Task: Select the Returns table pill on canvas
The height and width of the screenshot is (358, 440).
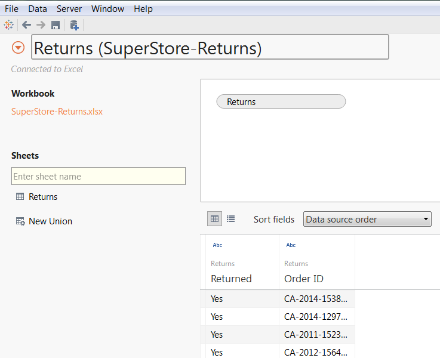Action: click(281, 101)
